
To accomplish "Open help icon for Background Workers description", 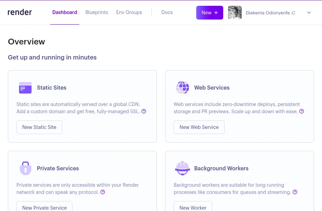I will click(295, 192).
